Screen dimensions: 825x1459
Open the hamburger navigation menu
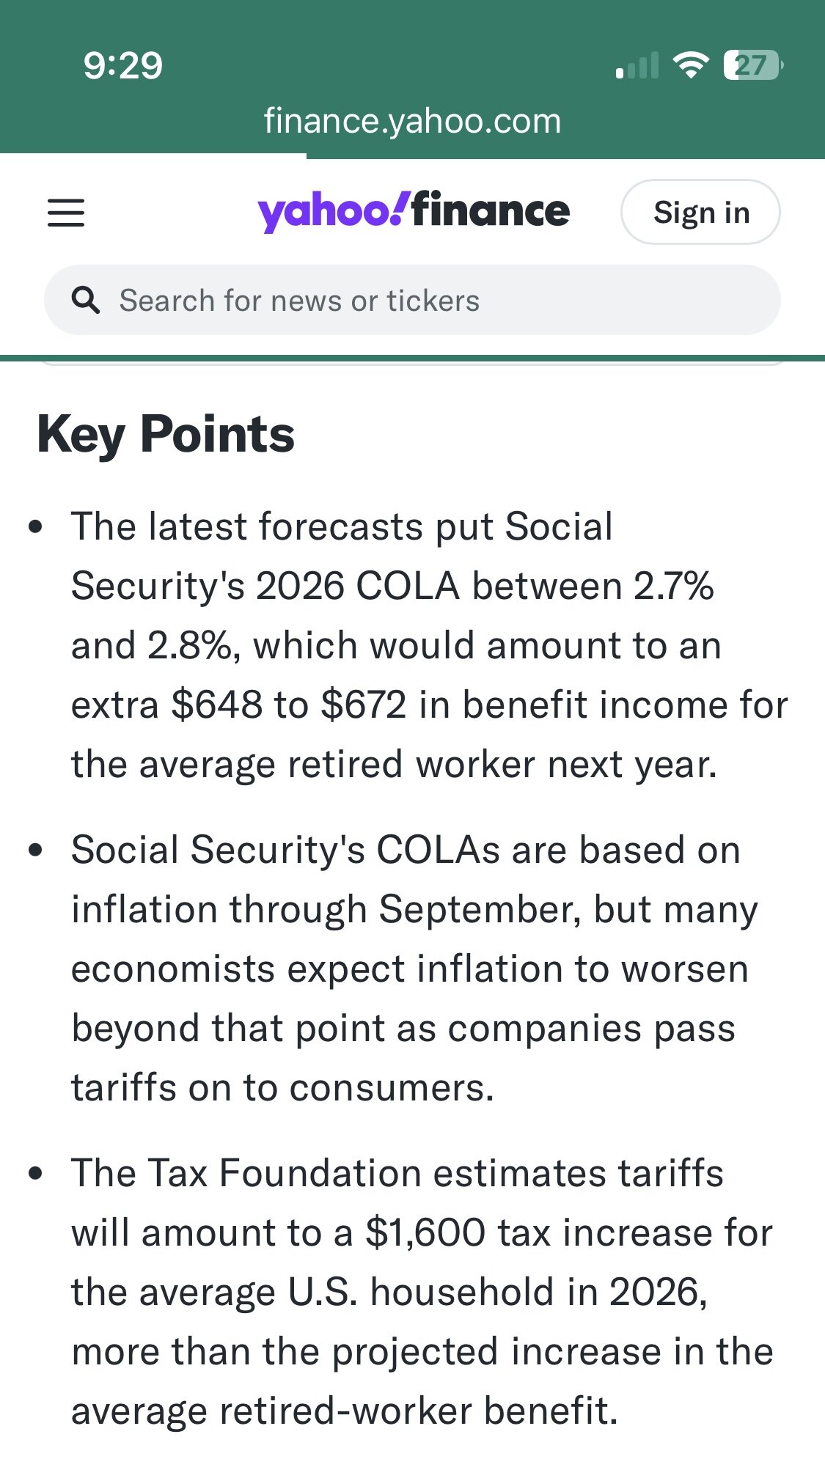[x=66, y=213]
